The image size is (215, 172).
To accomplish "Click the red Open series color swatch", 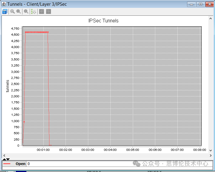I will pyautogui.click(x=7, y=164).
